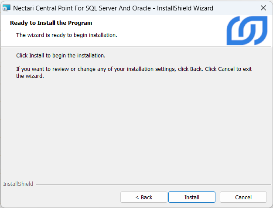Click empty title bar space left of close button
Screen dimensions: 273x208
pyautogui.click(x=235, y=8)
